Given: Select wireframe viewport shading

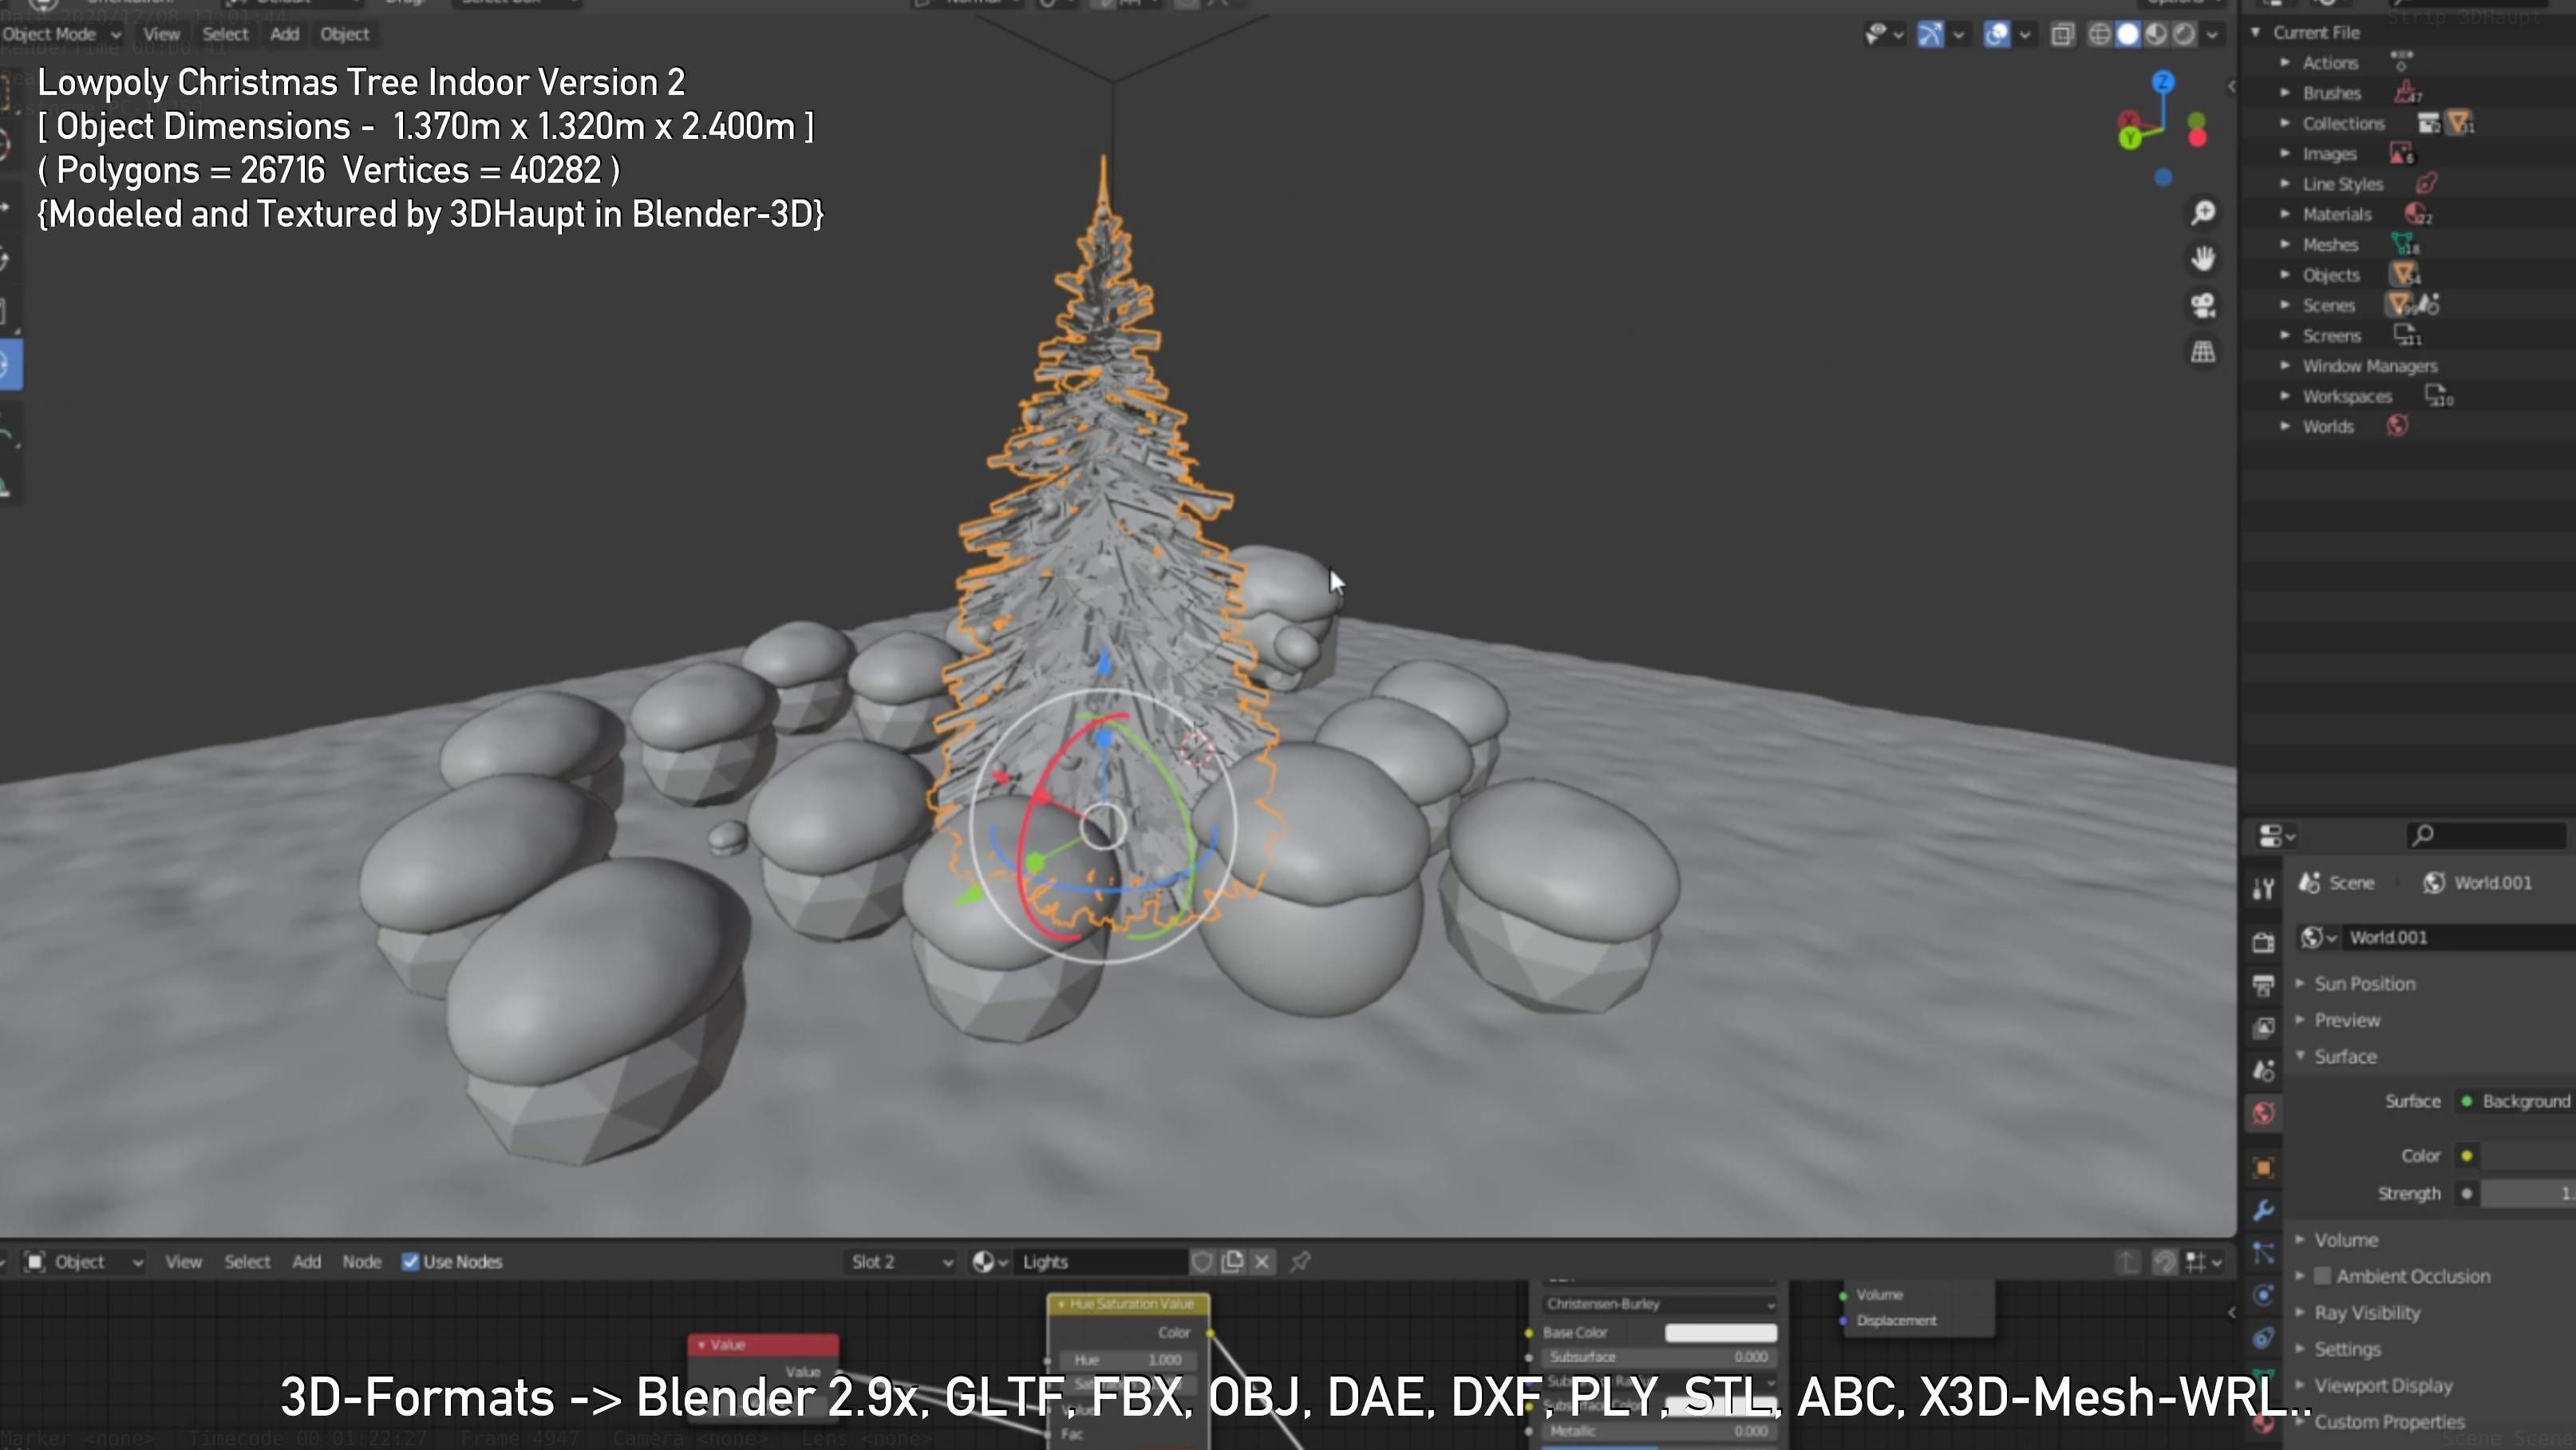Looking at the screenshot, I should 2099,35.
